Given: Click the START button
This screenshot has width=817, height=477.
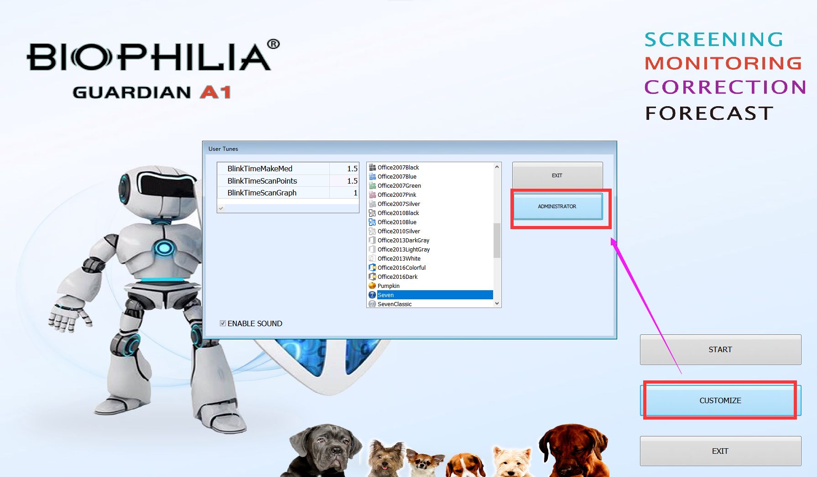Looking at the screenshot, I should point(720,349).
